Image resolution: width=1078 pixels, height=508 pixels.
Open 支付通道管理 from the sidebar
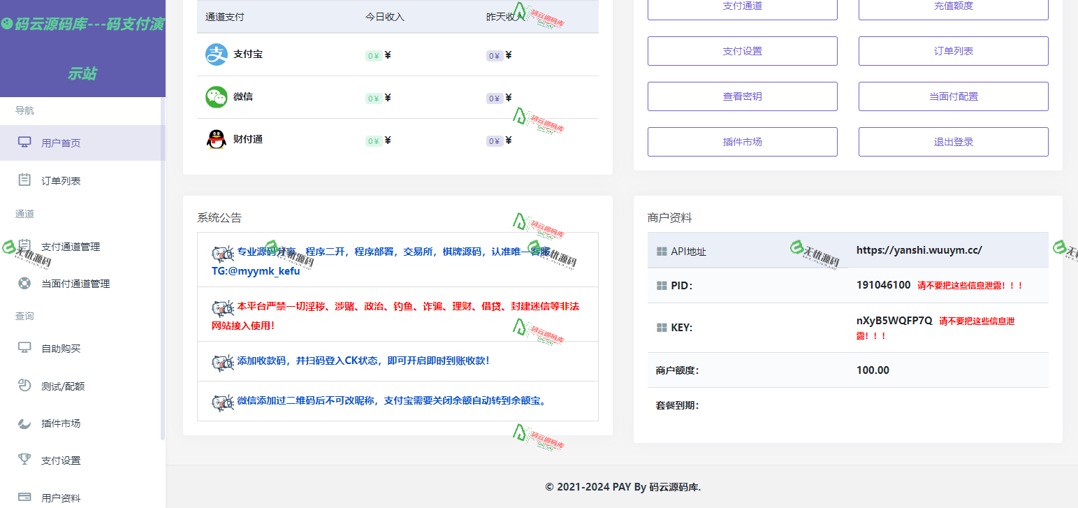[x=71, y=247]
